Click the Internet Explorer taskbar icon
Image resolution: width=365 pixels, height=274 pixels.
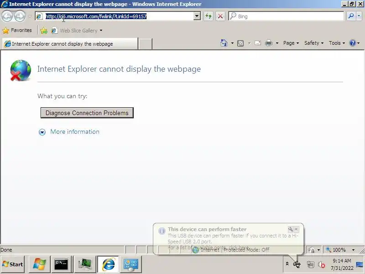pos(108,264)
